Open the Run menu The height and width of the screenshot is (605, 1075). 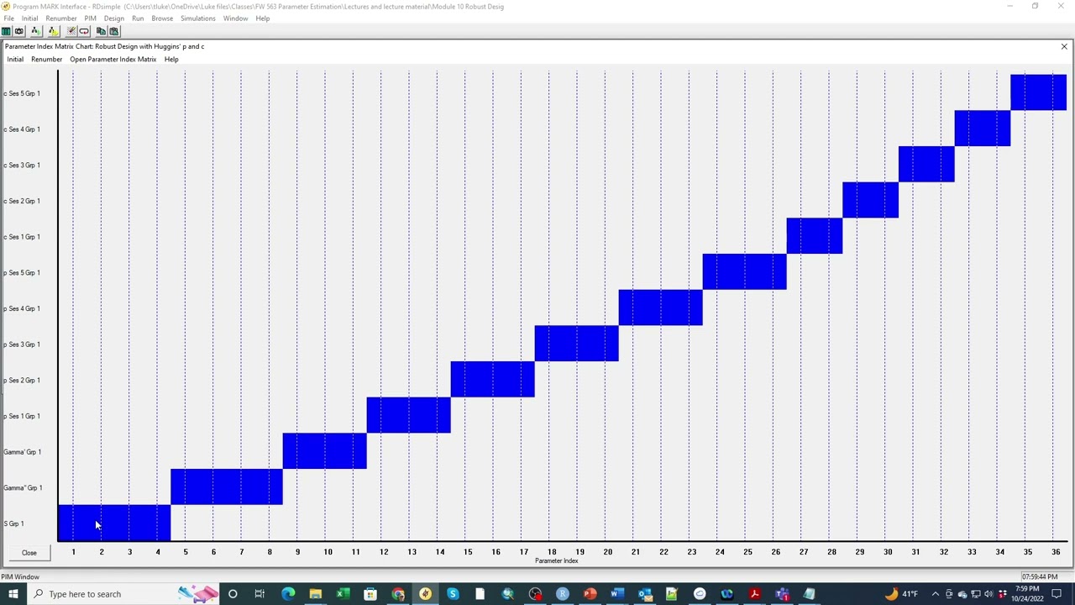[x=138, y=18]
